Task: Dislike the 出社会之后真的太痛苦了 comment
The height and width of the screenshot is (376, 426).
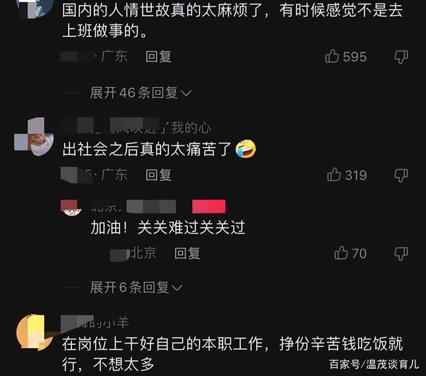Action: click(x=401, y=175)
